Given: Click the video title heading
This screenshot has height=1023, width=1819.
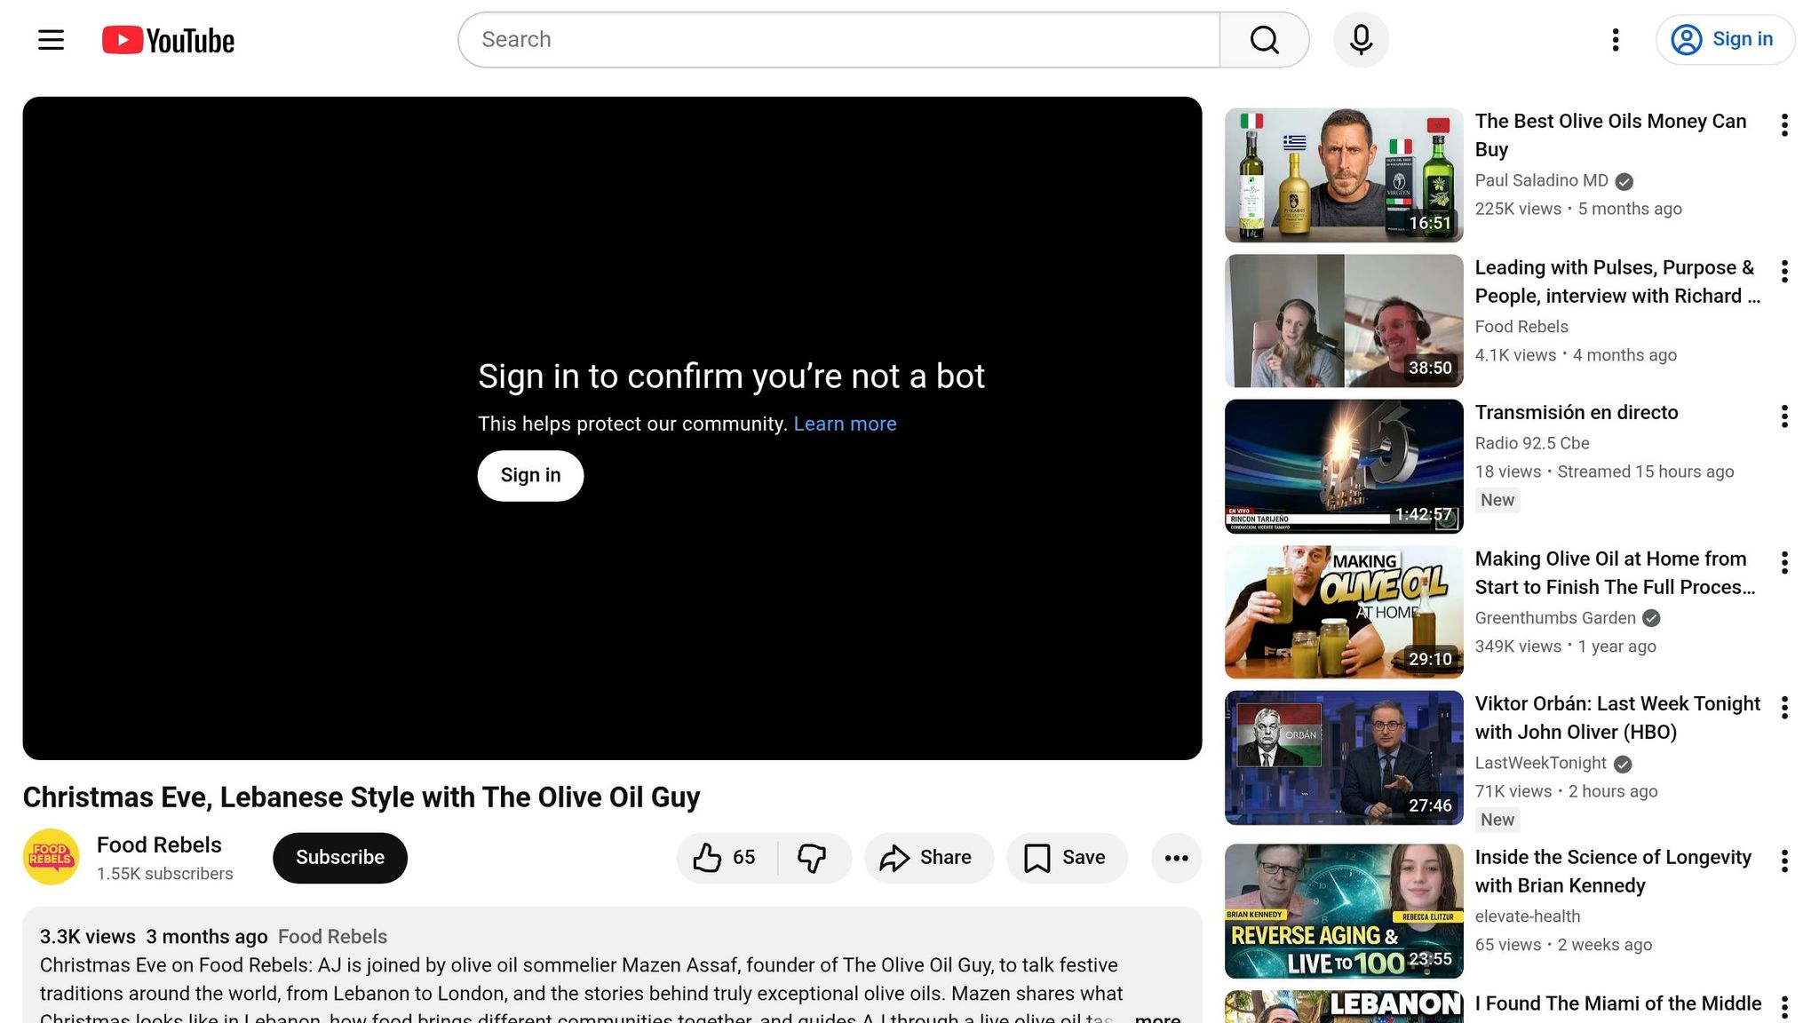Looking at the screenshot, I should tap(361, 797).
